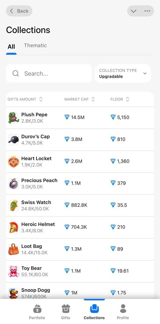
Task: Go to the Profile tab icon
Action: coord(123,309)
